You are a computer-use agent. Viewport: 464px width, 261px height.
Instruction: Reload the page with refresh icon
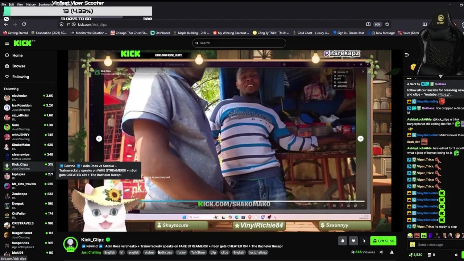tap(24, 24)
